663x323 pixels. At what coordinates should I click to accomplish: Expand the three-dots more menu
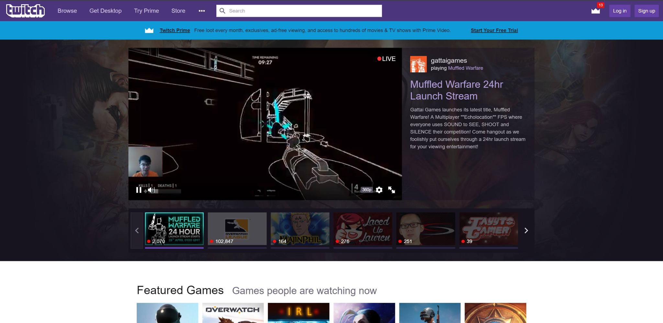click(x=202, y=11)
